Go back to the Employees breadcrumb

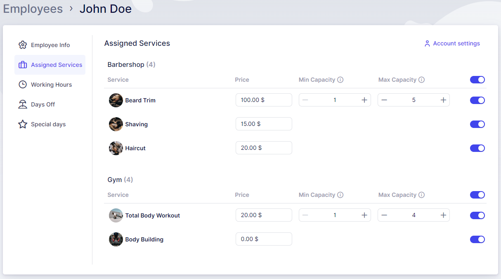(x=33, y=9)
